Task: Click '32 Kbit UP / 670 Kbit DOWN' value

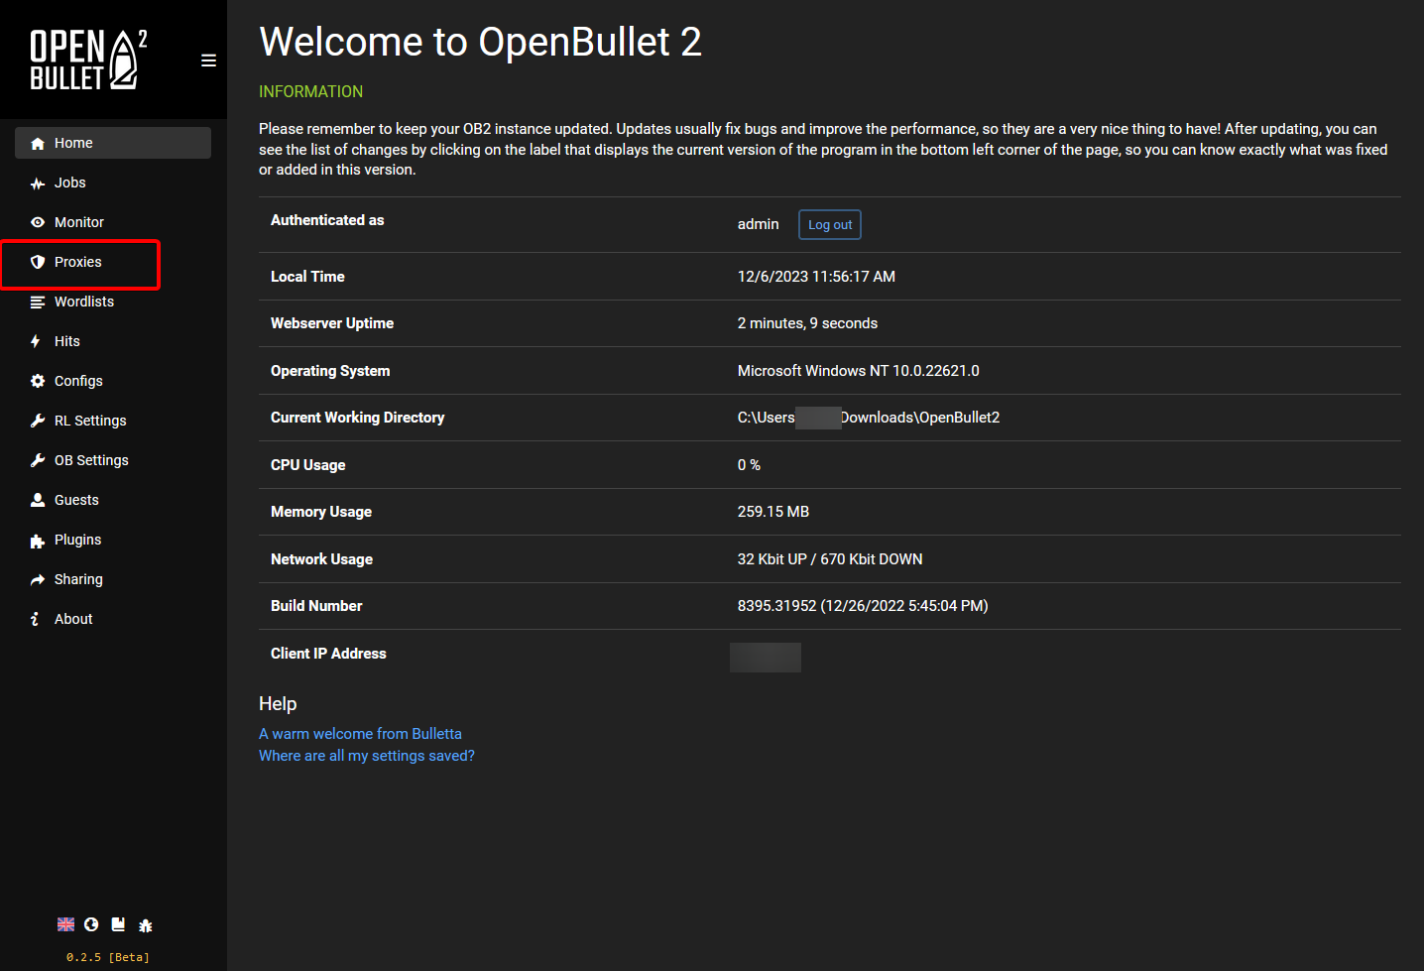Action: [830, 559]
